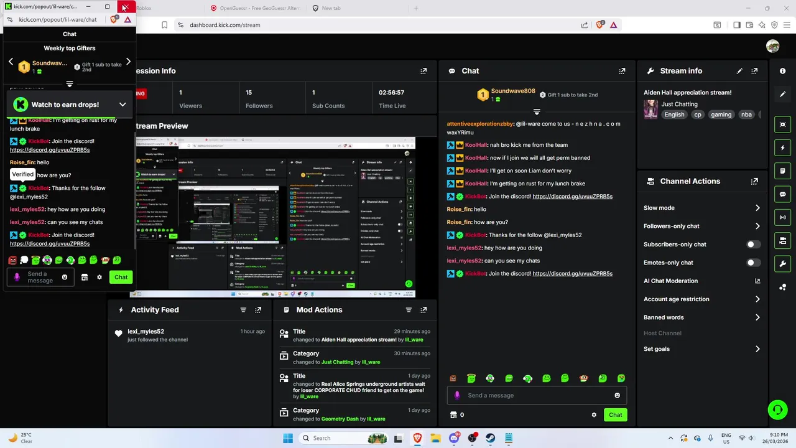The height and width of the screenshot is (448, 796).
Task: Open the Activity Feed filter icon
Action: 243,310
